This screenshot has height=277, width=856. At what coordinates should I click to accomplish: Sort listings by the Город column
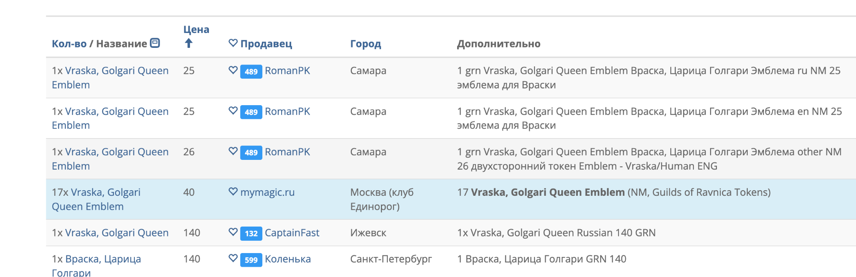pos(366,44)
